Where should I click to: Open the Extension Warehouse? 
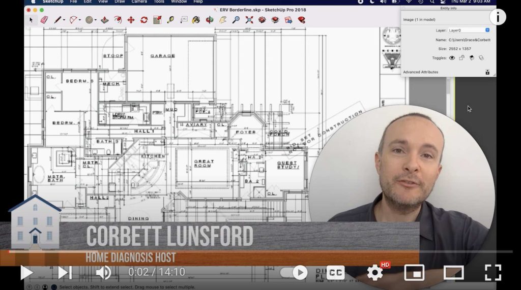coord(275,20)
